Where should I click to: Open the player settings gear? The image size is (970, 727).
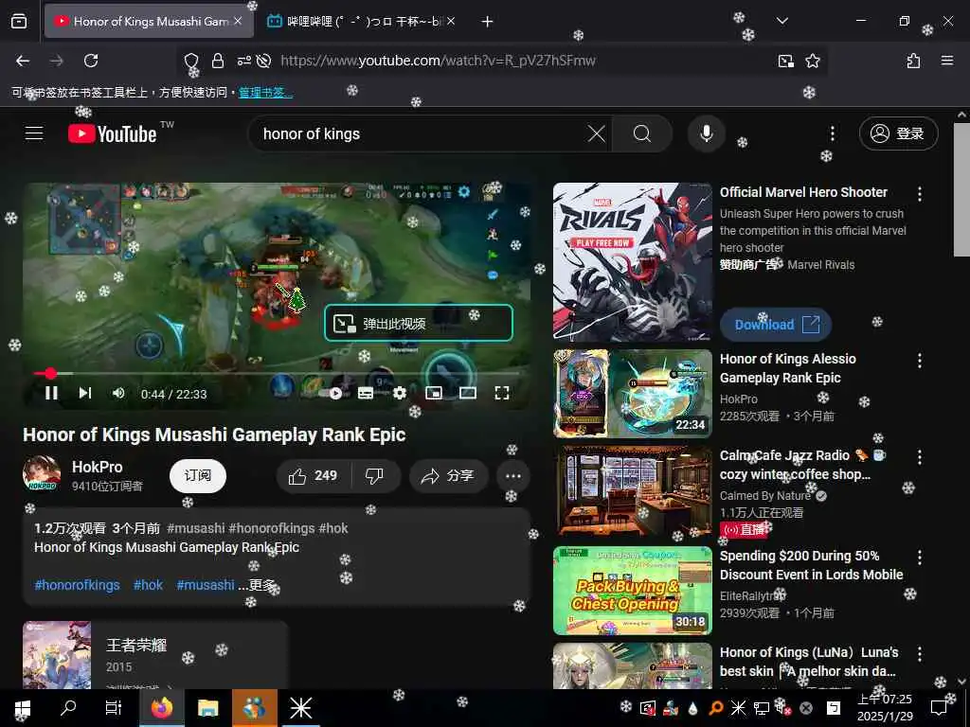400,393
